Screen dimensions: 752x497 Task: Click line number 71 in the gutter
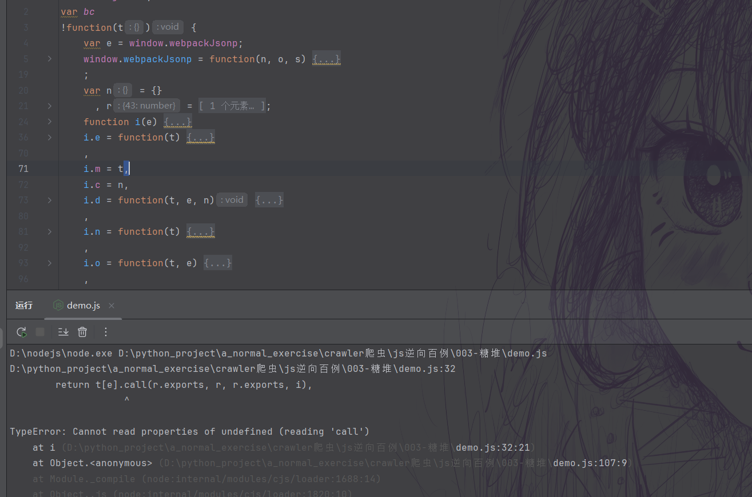23,169
